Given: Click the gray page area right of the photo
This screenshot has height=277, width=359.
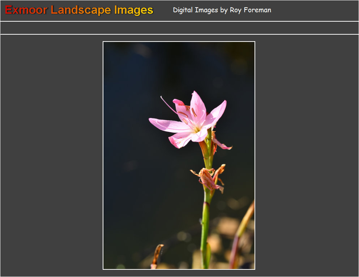Looking at the screenshot, I should 307,155.
